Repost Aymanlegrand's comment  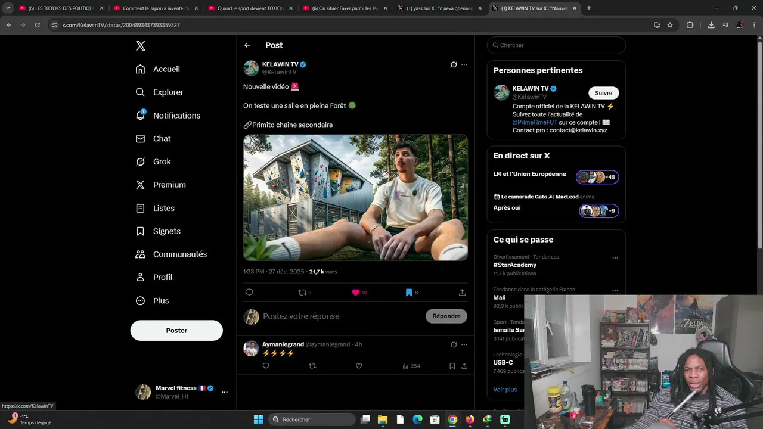point(312,366)
